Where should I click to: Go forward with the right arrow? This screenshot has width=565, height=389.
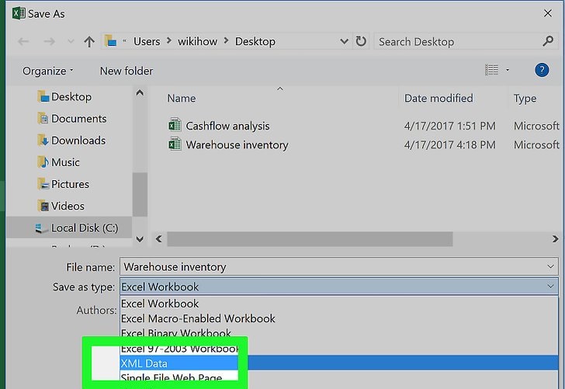50,41
